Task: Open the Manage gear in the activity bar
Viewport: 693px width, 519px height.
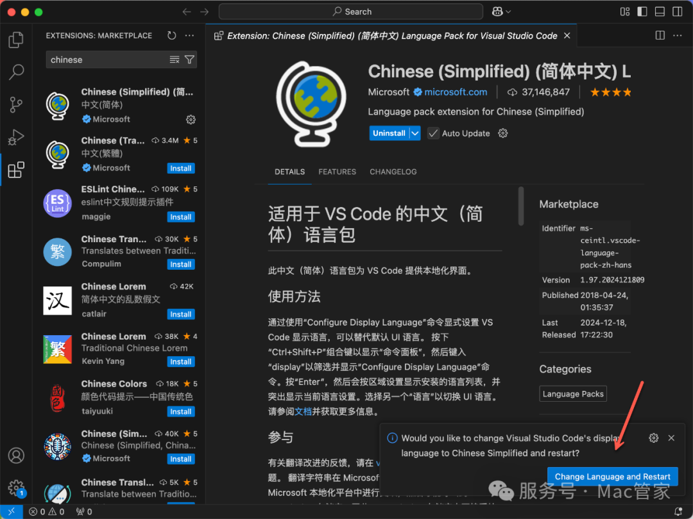Action: pyautogui.click(x=16, y=488)
